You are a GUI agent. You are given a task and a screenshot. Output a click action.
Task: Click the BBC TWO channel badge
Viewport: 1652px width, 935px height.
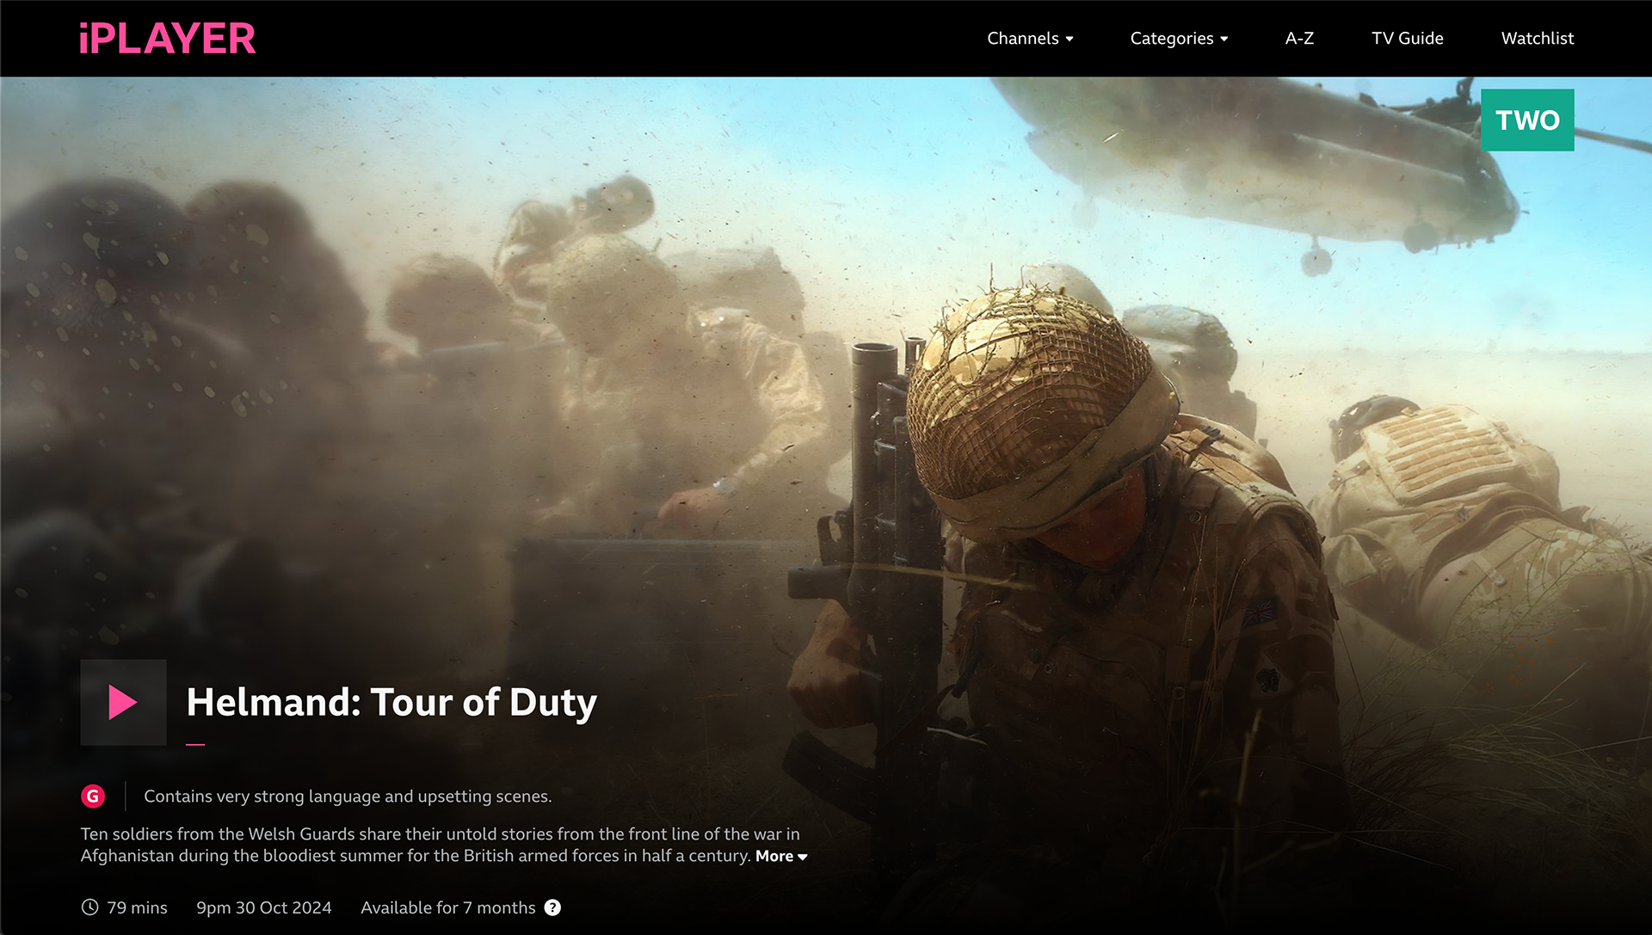pyautogui.click(x=1526, y=120)
